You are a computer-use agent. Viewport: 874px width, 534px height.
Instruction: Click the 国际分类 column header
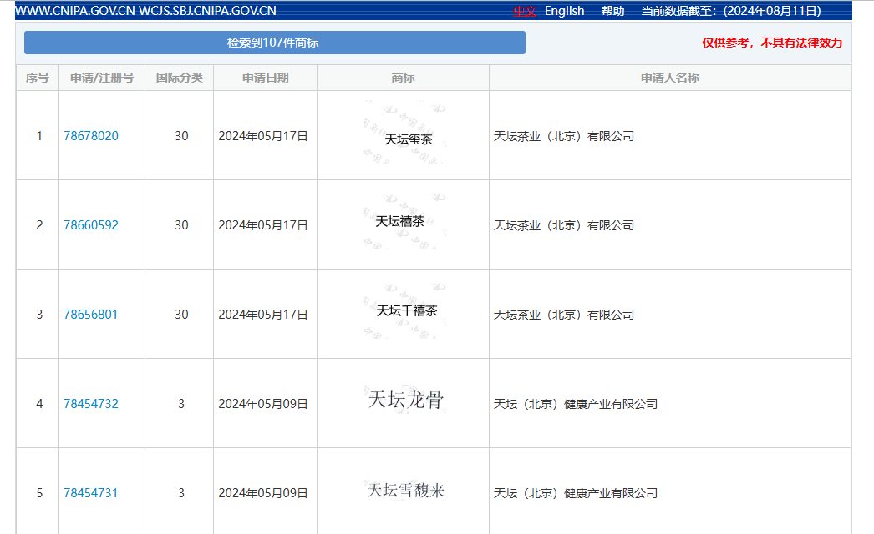pos(180,78)
